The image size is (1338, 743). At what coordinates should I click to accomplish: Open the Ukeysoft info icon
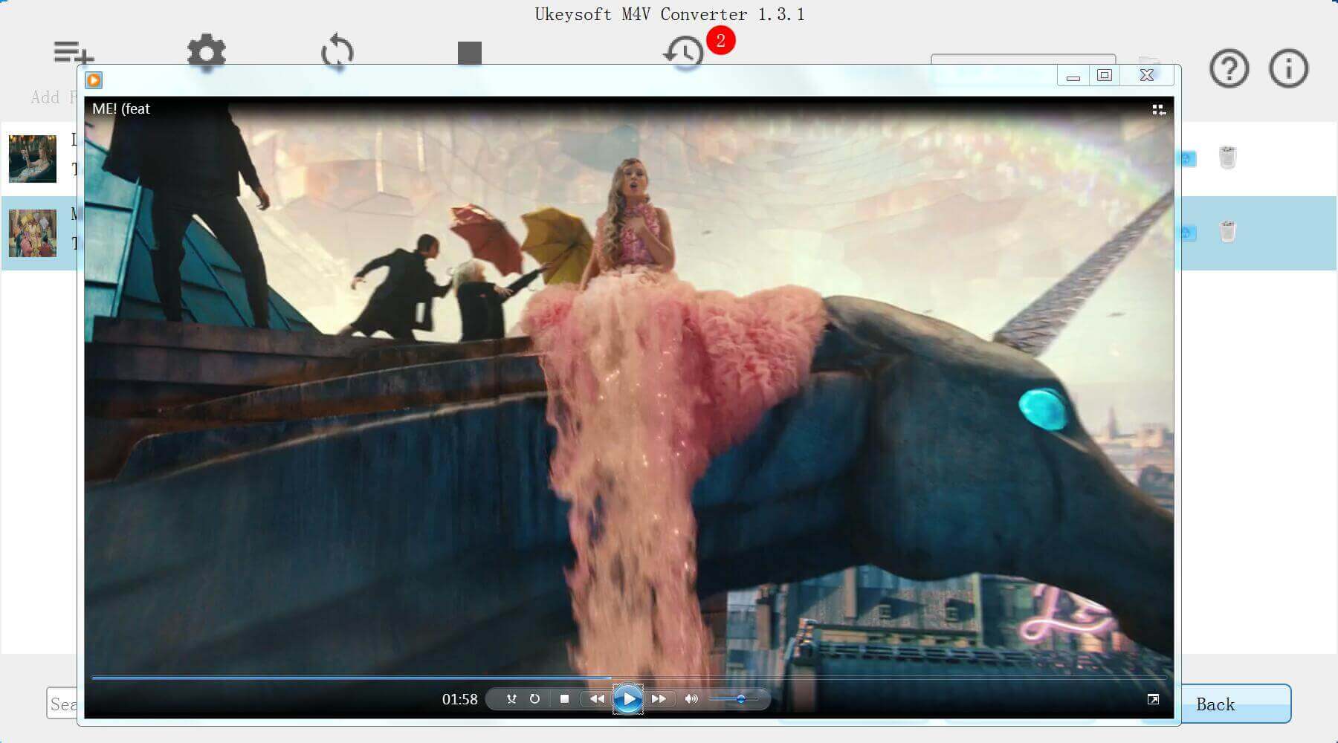click(x=1288, y=68)
